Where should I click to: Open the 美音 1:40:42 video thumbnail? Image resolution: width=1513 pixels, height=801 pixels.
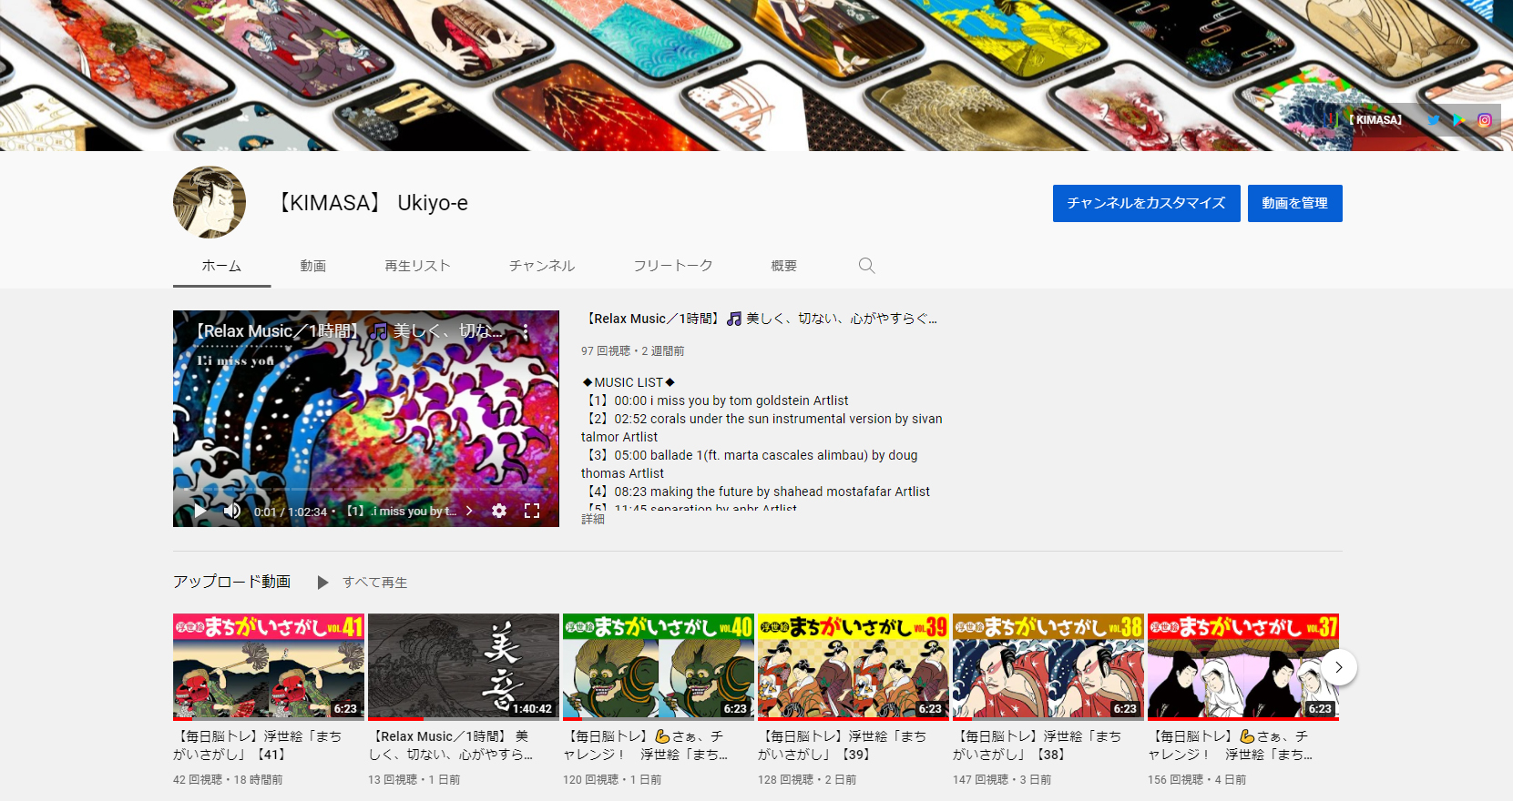pos(464,666)
